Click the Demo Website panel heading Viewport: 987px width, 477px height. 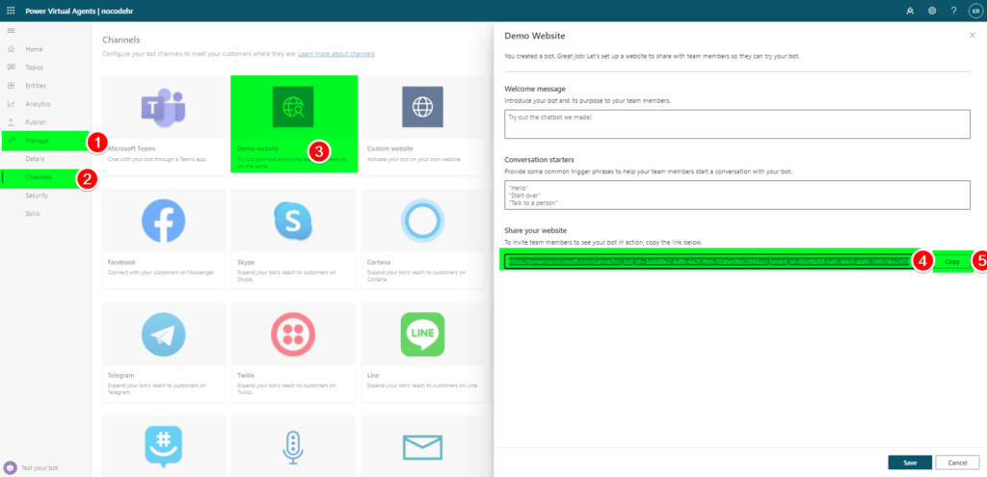(535, 36)
